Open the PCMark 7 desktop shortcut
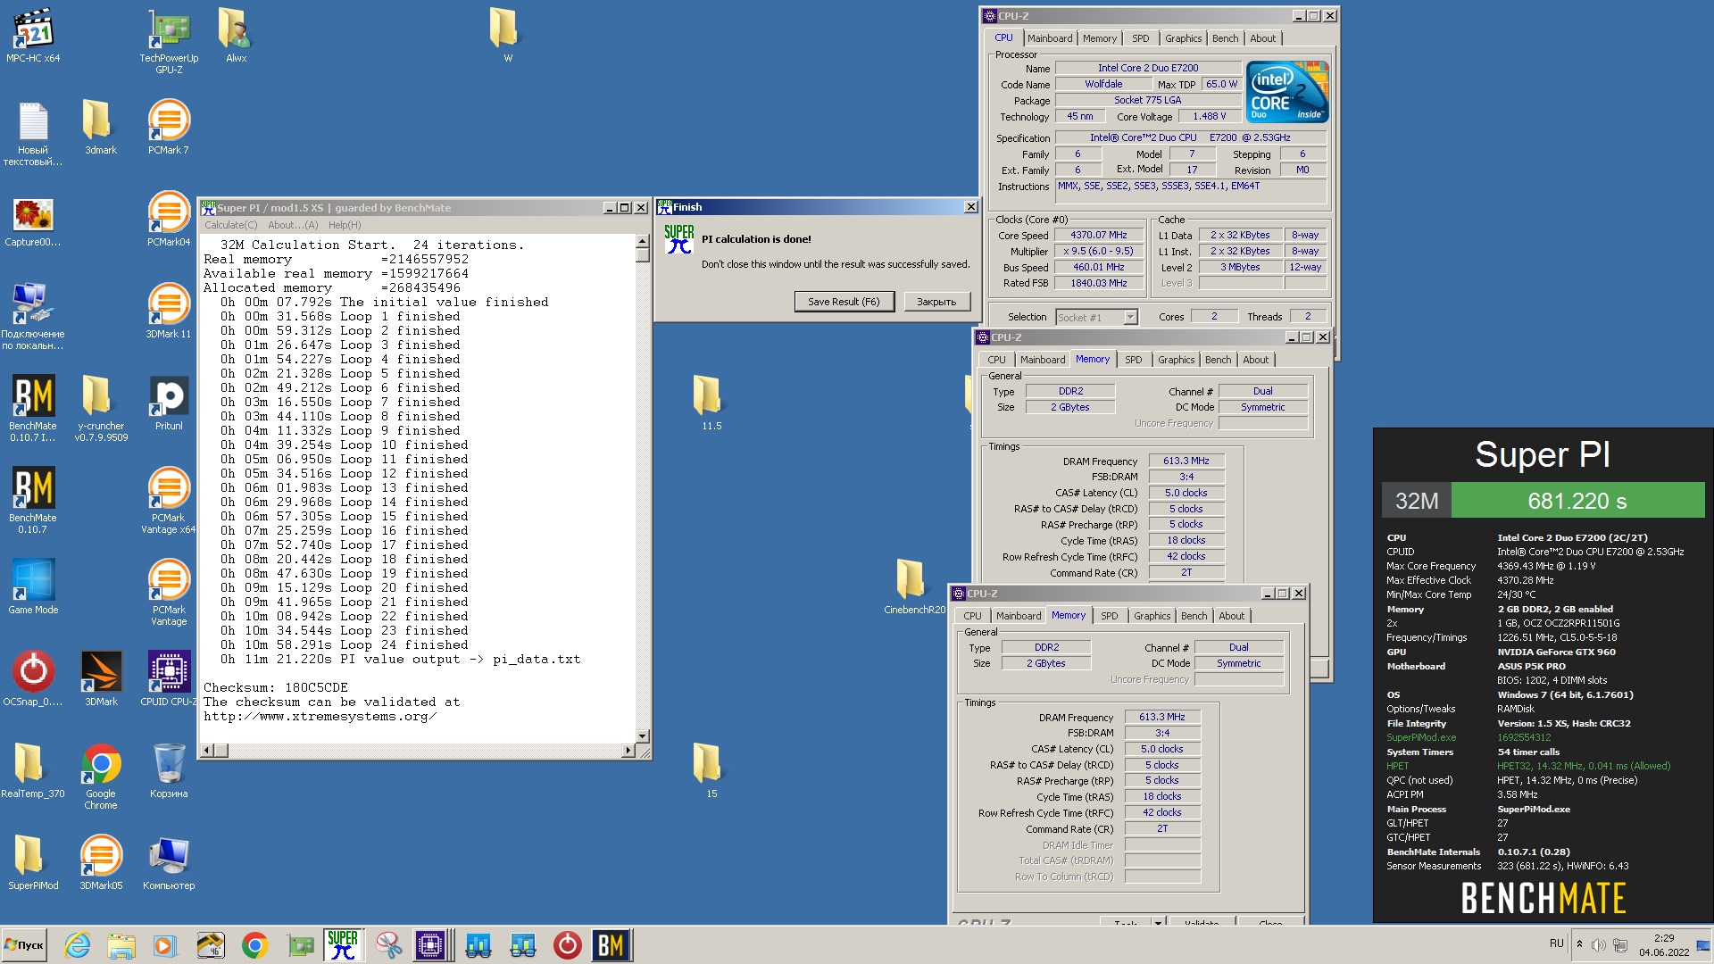1714x964 pixels. click(169, 127)
